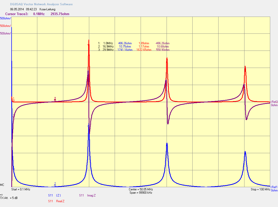The width and height of the screenshot is (278, 207).
Task: Click the date '06.05.2014'
Action: [17, 9]
